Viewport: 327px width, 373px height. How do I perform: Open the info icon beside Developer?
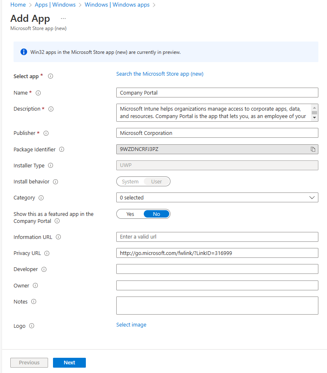tap(44, 269)
